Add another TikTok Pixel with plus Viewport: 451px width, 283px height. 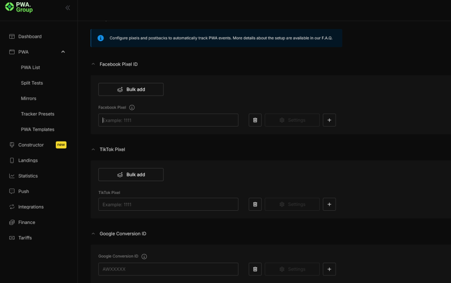pos(329,205)
